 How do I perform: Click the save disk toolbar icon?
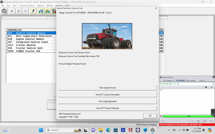point(19,11)
